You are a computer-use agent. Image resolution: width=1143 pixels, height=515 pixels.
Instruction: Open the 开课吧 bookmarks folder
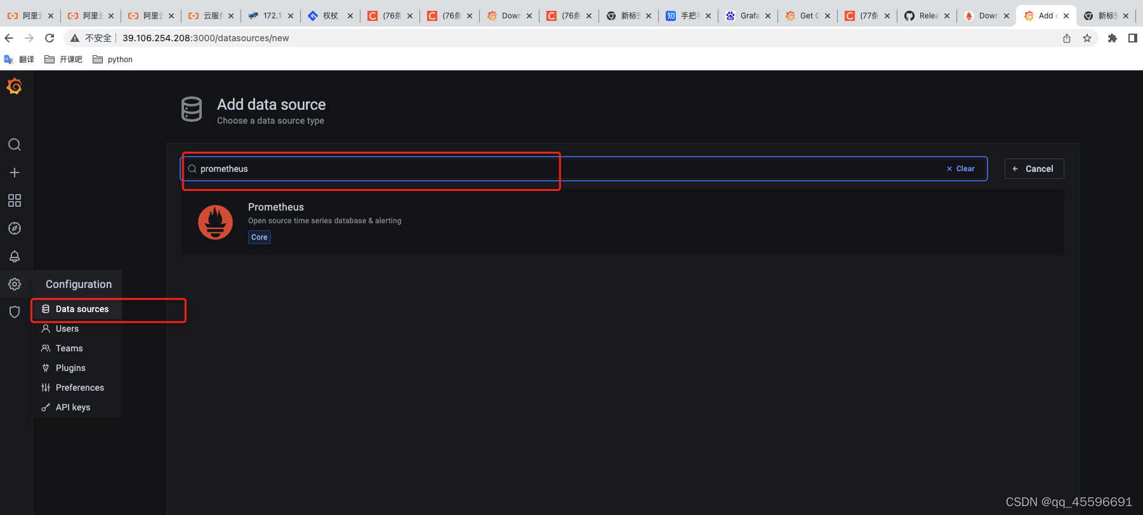[63, 60]
